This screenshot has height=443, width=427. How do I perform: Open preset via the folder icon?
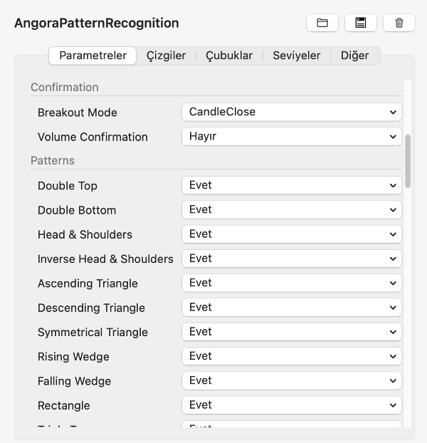[322, 23]
